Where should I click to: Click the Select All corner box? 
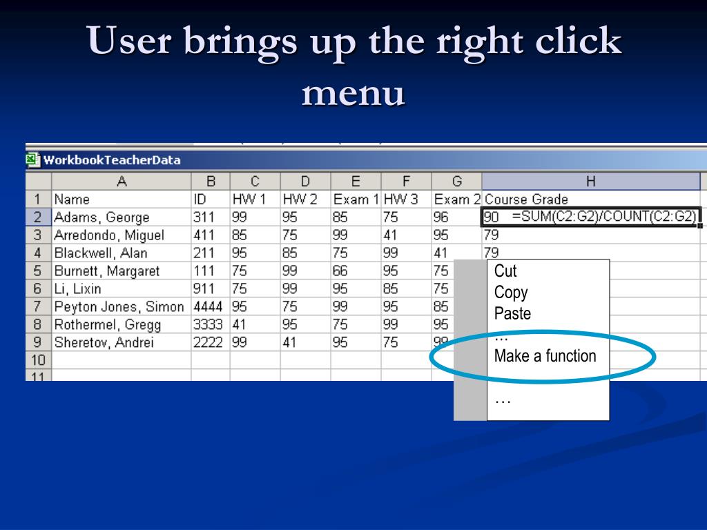[39, 181]
